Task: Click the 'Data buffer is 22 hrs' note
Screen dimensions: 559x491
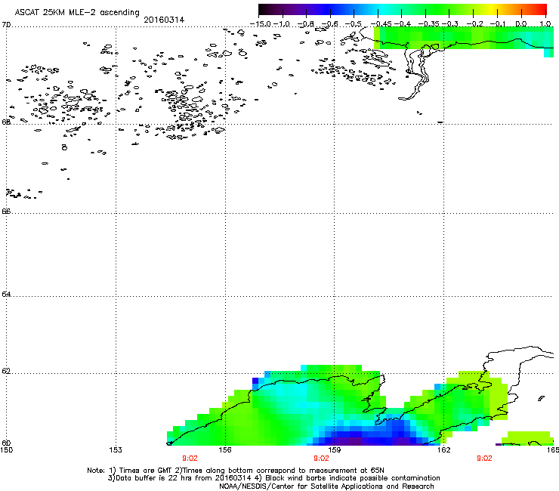Action: point(273,478)
